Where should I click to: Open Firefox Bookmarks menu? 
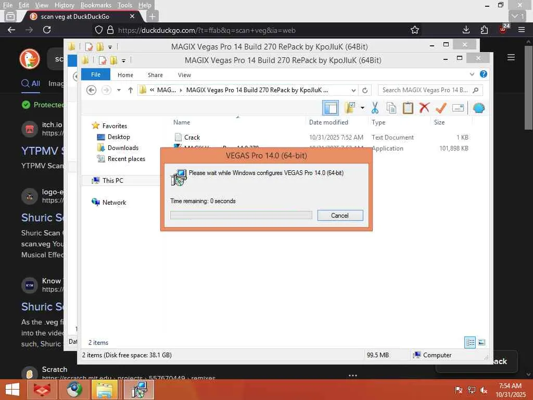pos(96,5)
